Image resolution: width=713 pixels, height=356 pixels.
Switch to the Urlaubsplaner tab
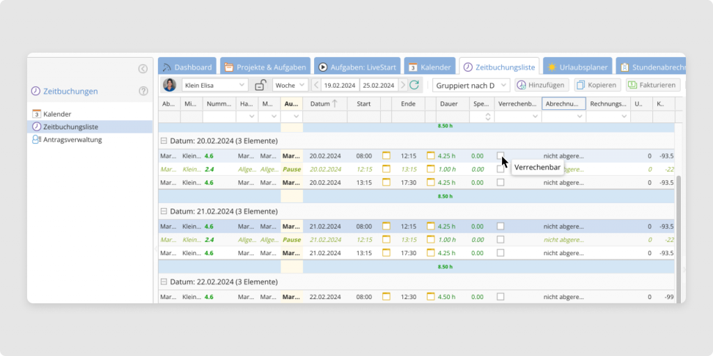(x=577, y=67)
